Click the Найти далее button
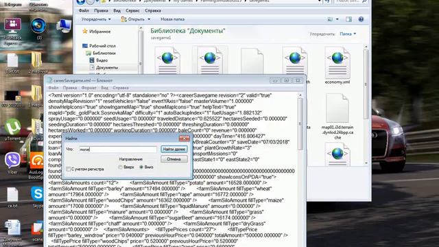The image size is (439, 247). [174, 150]
